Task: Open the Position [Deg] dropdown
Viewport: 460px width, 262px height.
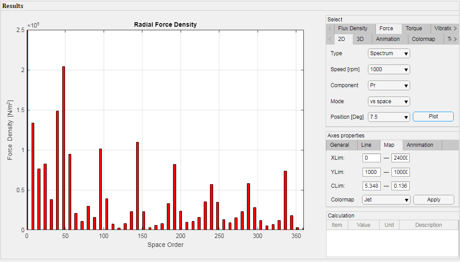Action: [x=389, y=117]
